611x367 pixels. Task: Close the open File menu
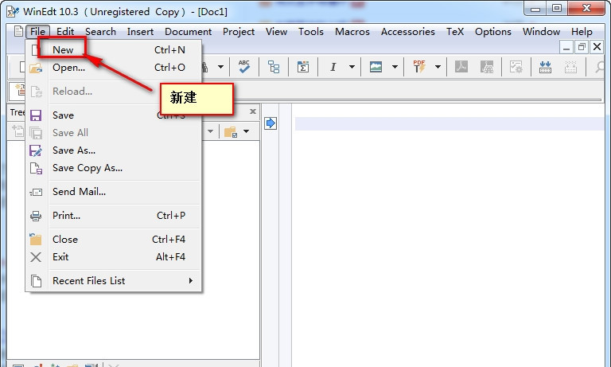coord(38,32)
